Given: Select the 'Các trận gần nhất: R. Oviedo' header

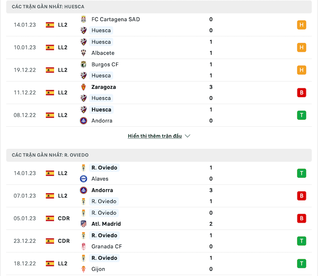Looking at the screenshot, I should coord(159,155).
